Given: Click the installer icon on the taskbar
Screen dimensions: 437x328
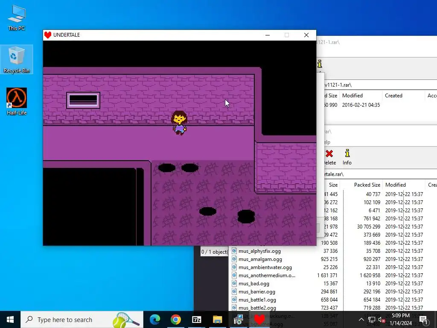Looking at the screenshot, I should pos(239,319).
